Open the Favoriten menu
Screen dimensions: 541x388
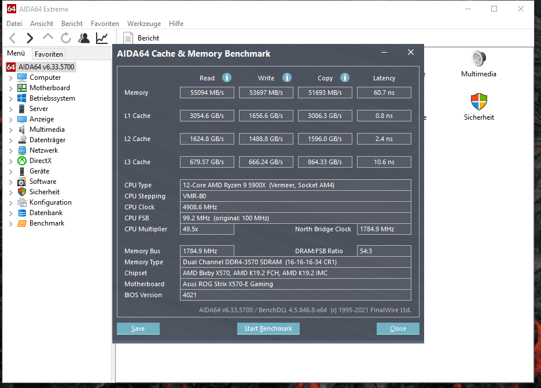(x=105, y=24)
